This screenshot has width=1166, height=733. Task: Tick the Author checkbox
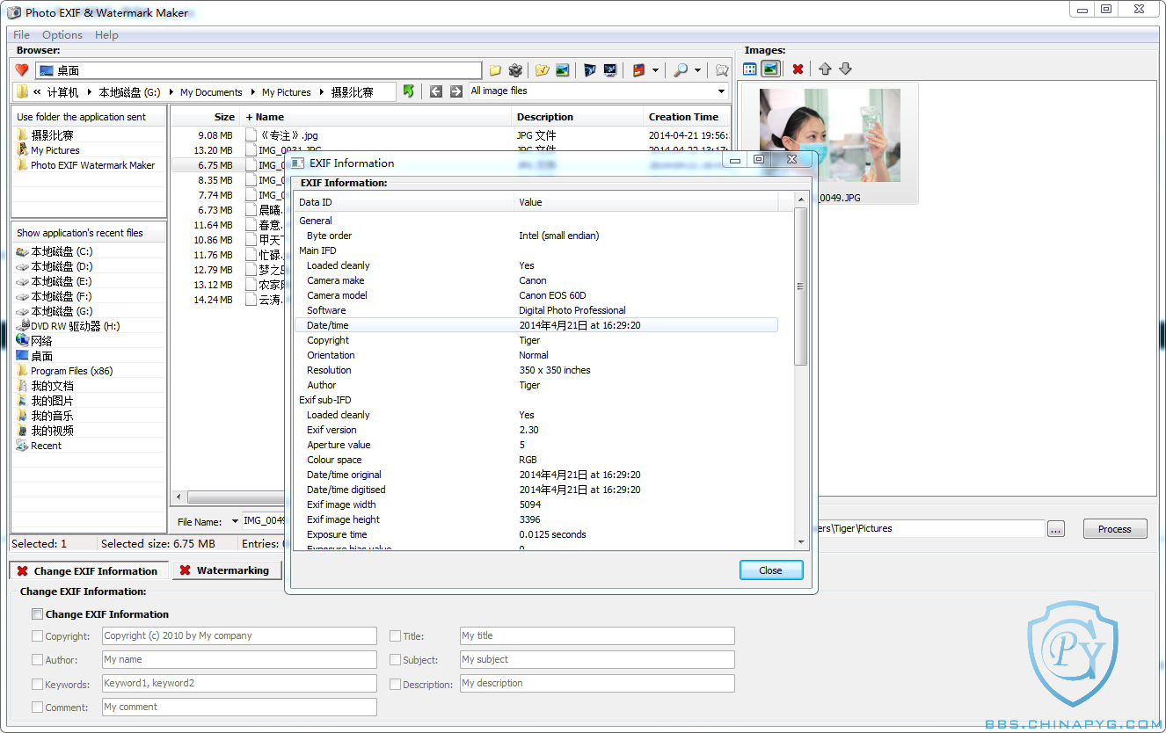(37, 659)
